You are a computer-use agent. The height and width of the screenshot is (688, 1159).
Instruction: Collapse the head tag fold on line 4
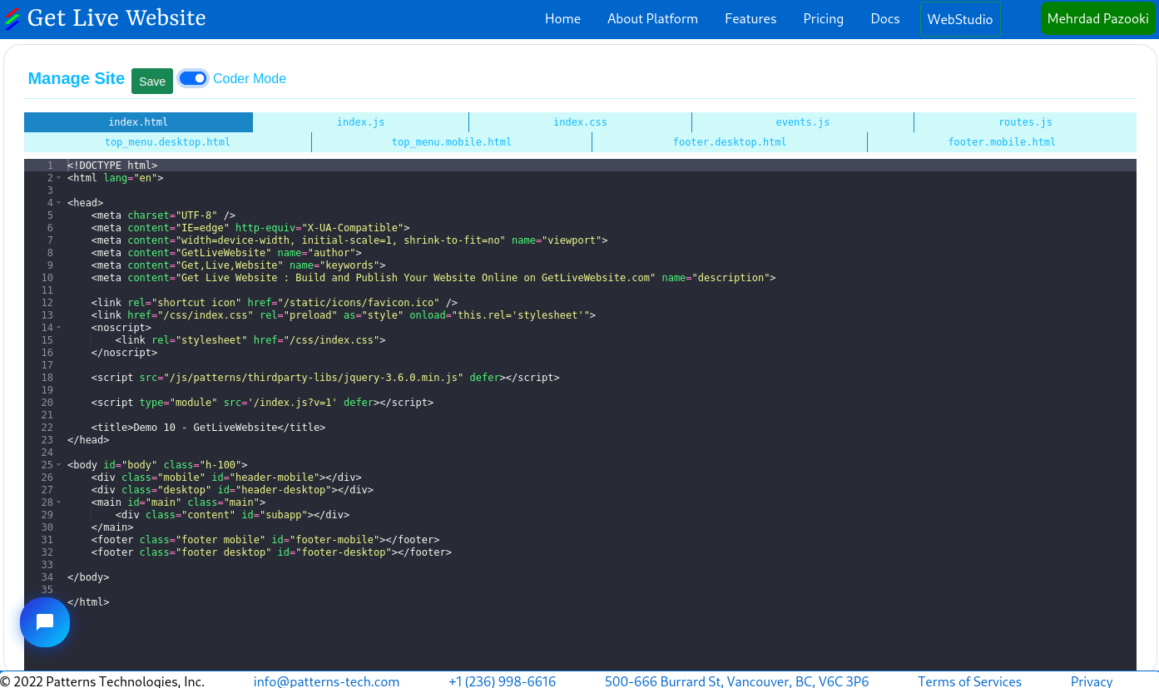pyautogui.click(x=59, y=203)
